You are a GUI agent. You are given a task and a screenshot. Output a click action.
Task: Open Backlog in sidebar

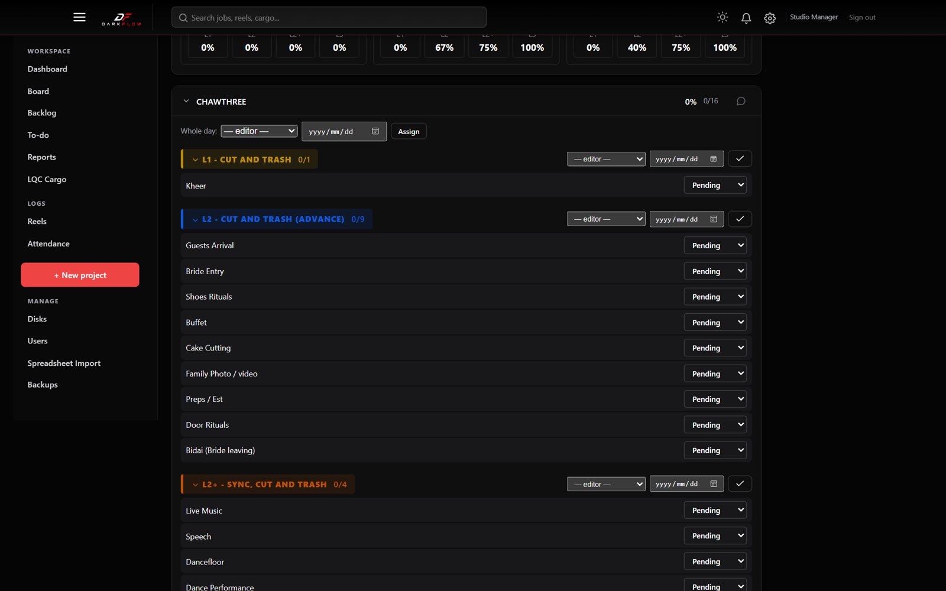coord(41,113)
